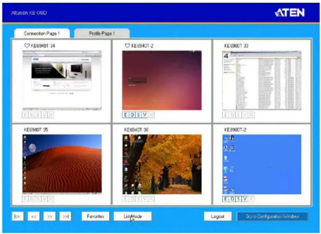Click the KE6940T 36 label

tap(136, 130)
